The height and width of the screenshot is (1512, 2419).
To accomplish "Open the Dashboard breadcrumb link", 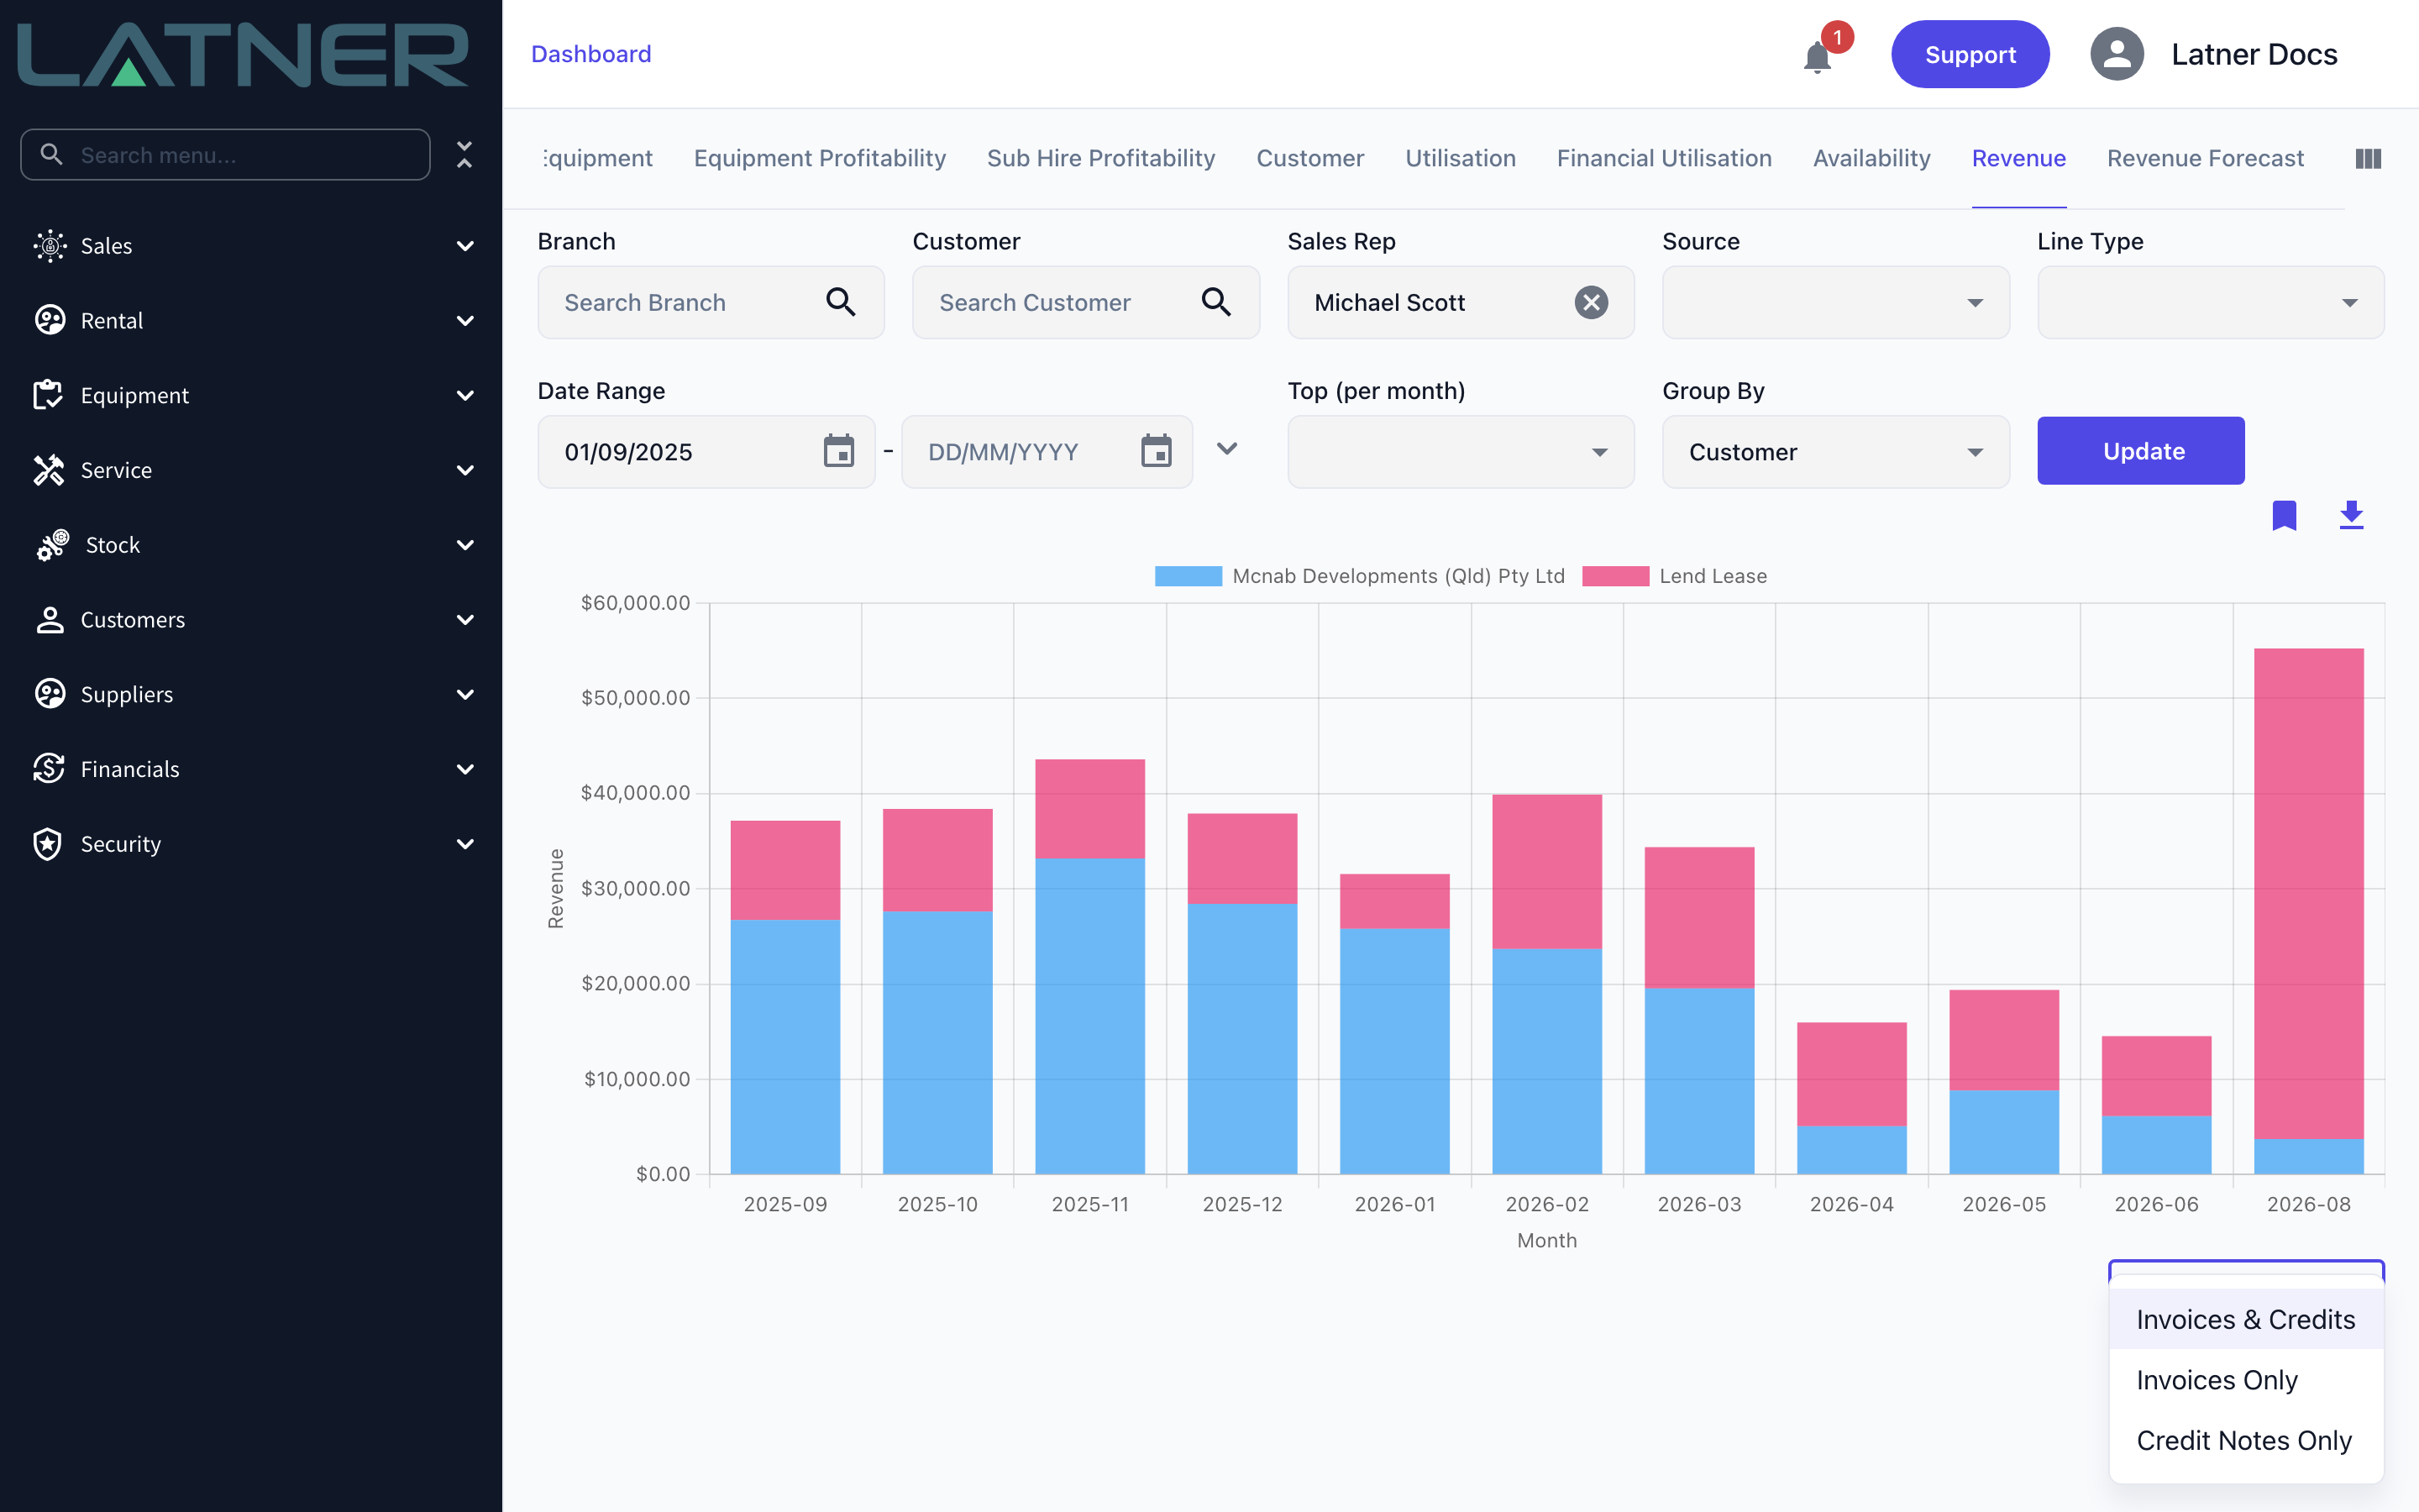I will [x=590, y=54].
